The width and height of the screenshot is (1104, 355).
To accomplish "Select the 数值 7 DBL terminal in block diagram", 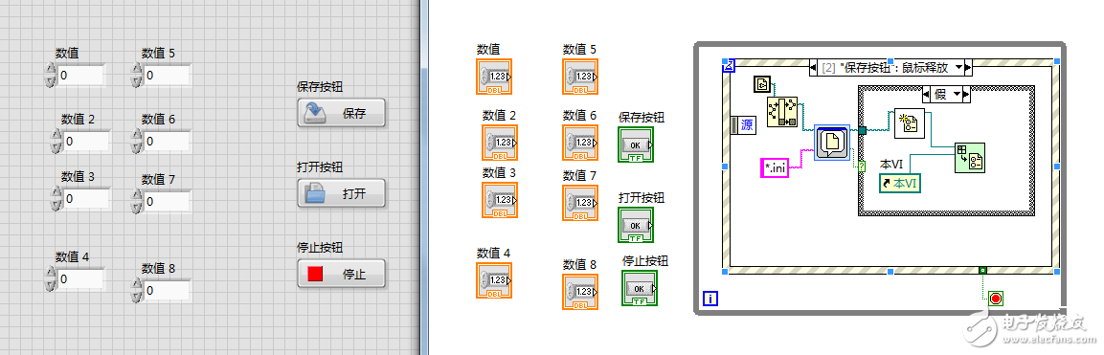I will pos(580,203).
